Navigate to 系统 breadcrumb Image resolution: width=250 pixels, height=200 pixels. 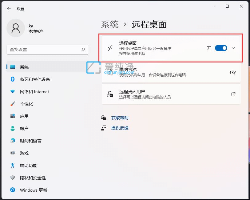tap(110, 25)
